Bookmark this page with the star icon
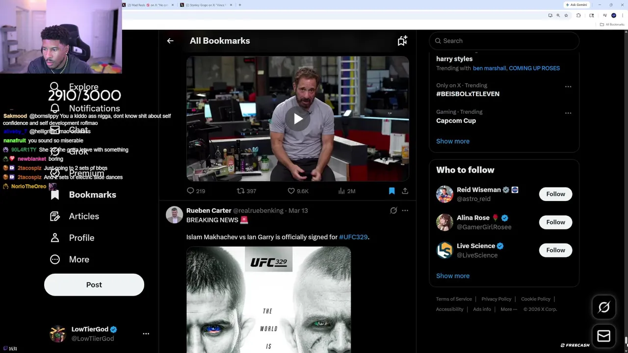Screen dimensions: 628x353 tap(566, 16)
